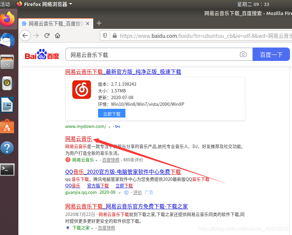292x235 pixels.
Task: Open the Help question mark icon
Action: coord(7,148)
